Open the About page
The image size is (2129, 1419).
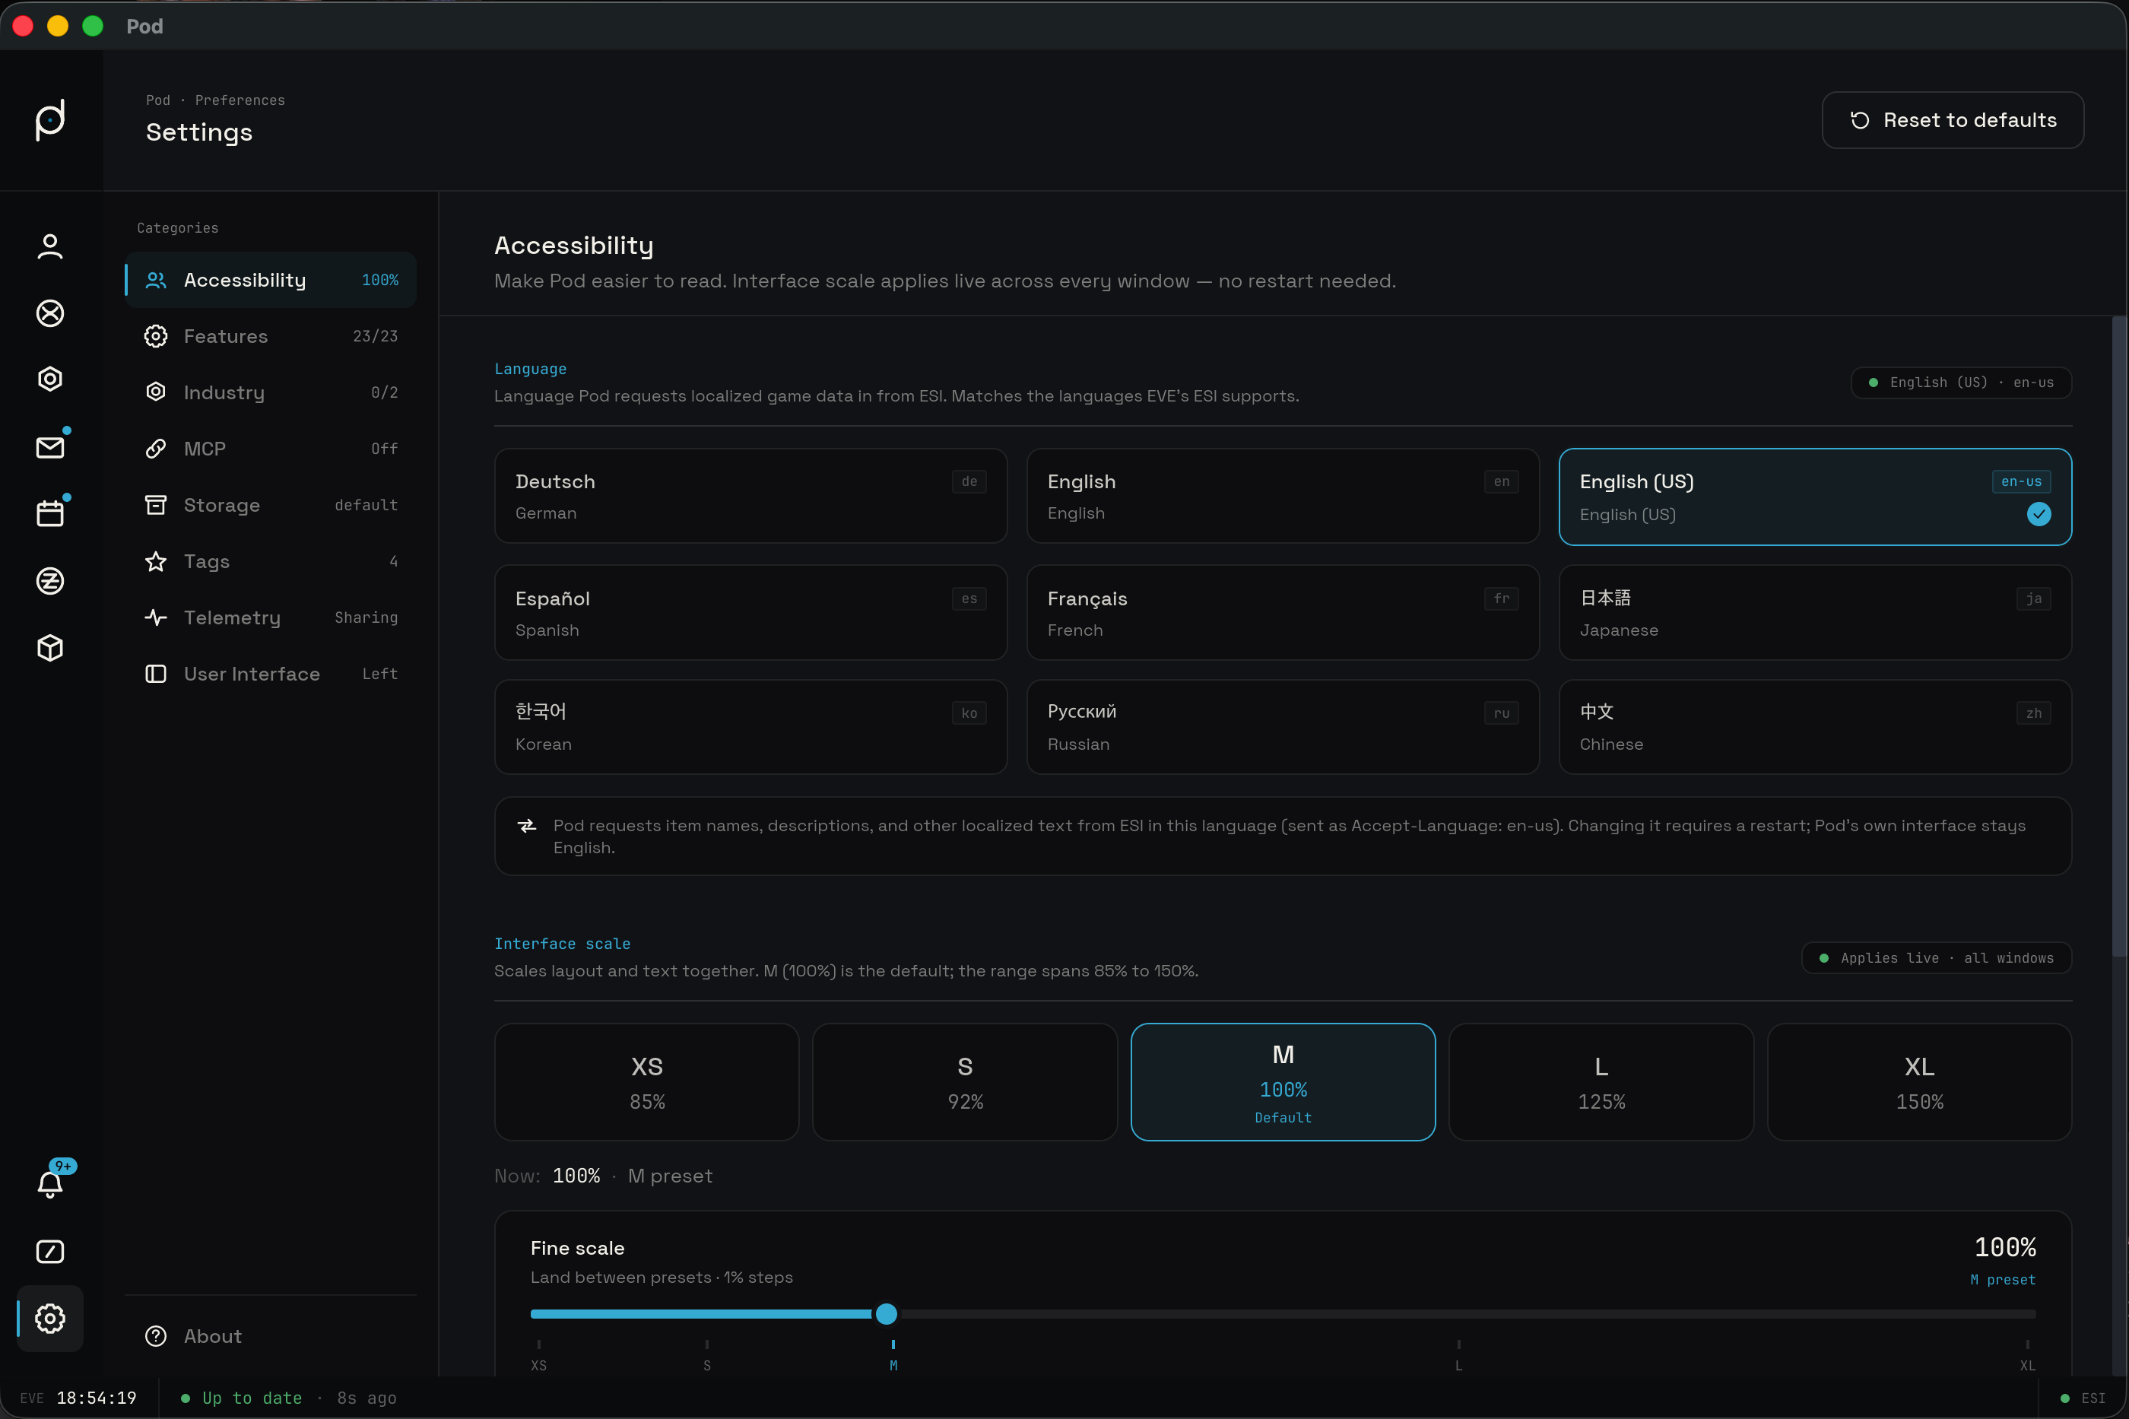[271, 1337]
